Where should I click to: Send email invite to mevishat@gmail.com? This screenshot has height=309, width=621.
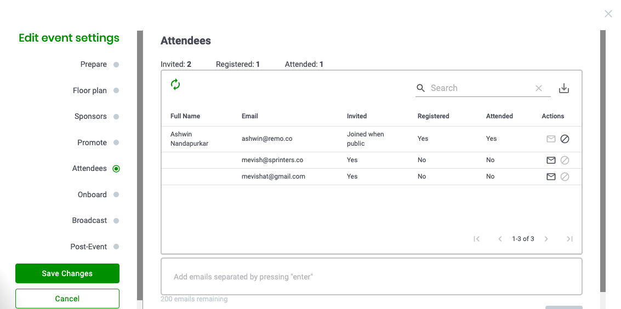[x=551, y=177]
